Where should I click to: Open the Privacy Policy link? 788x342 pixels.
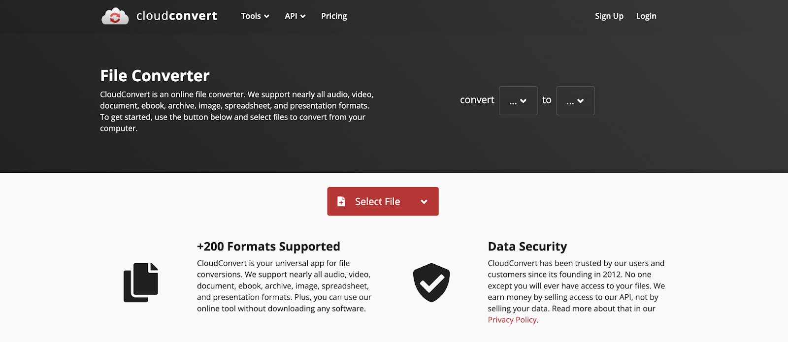[x=512, y=320]
